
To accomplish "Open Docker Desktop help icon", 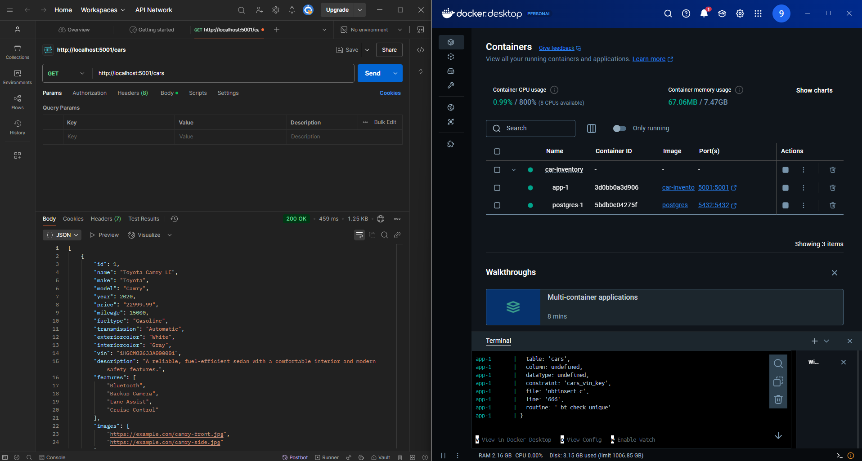I will coord(686,13).
